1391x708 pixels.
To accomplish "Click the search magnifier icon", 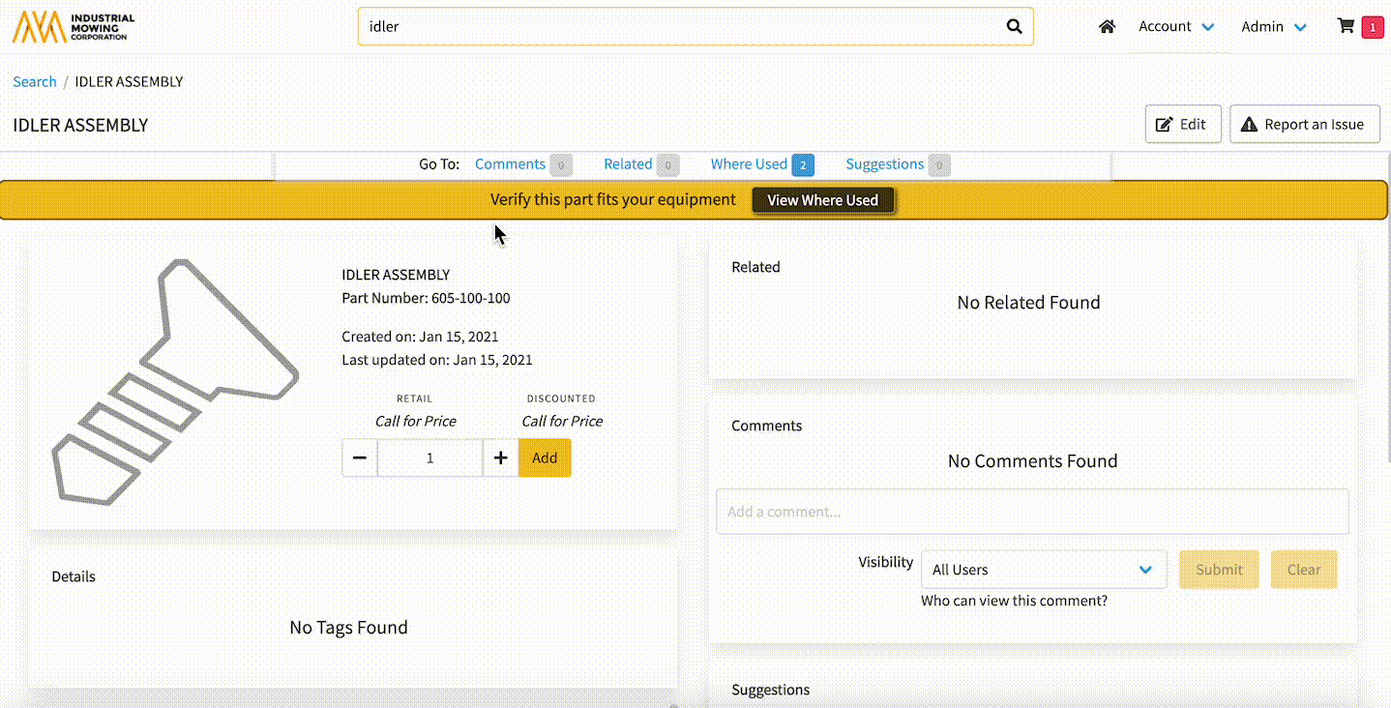I will [1014, 27].
